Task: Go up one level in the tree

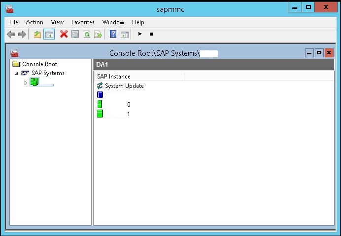Action: pyautogui.click(x=37, y=34)
